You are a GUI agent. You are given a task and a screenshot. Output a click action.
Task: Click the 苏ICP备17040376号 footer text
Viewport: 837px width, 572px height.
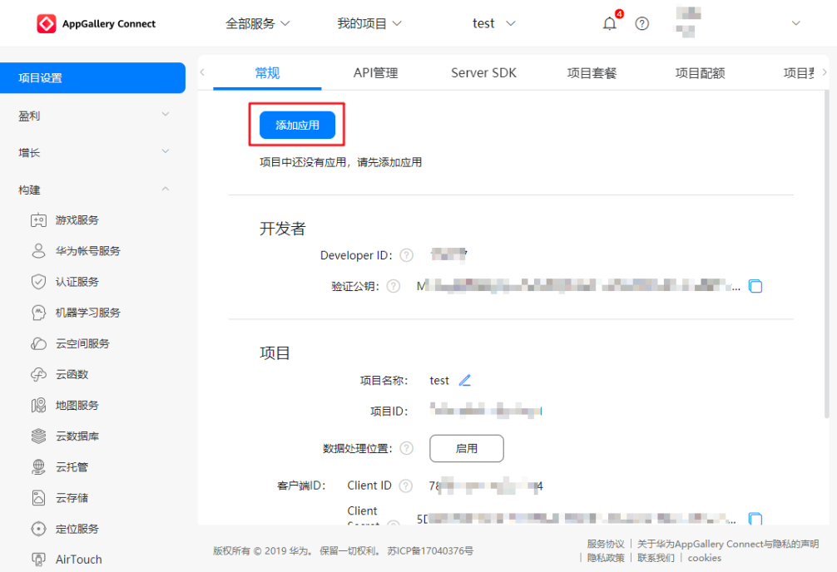tap(430, 550)
